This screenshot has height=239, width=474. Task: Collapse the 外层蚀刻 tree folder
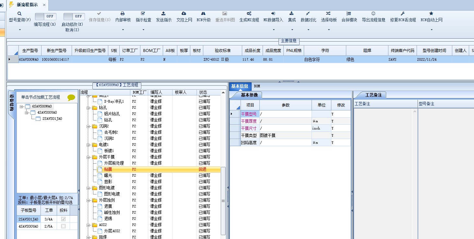(88, 200)
